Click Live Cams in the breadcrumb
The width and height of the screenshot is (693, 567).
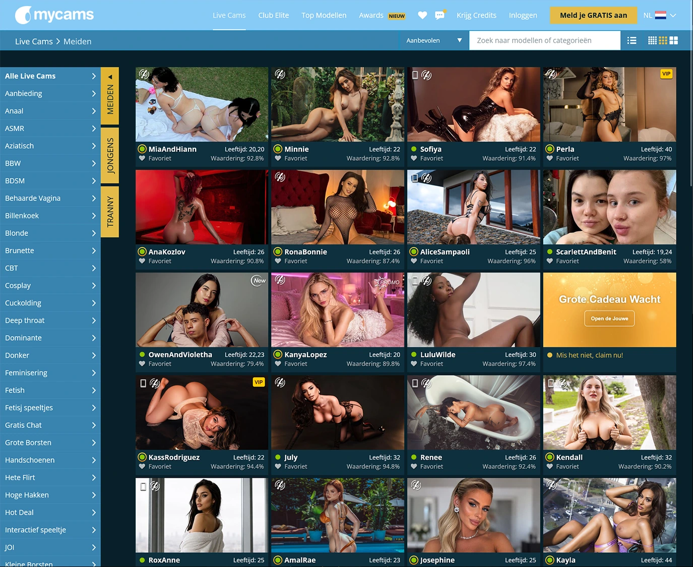[34, 41]
